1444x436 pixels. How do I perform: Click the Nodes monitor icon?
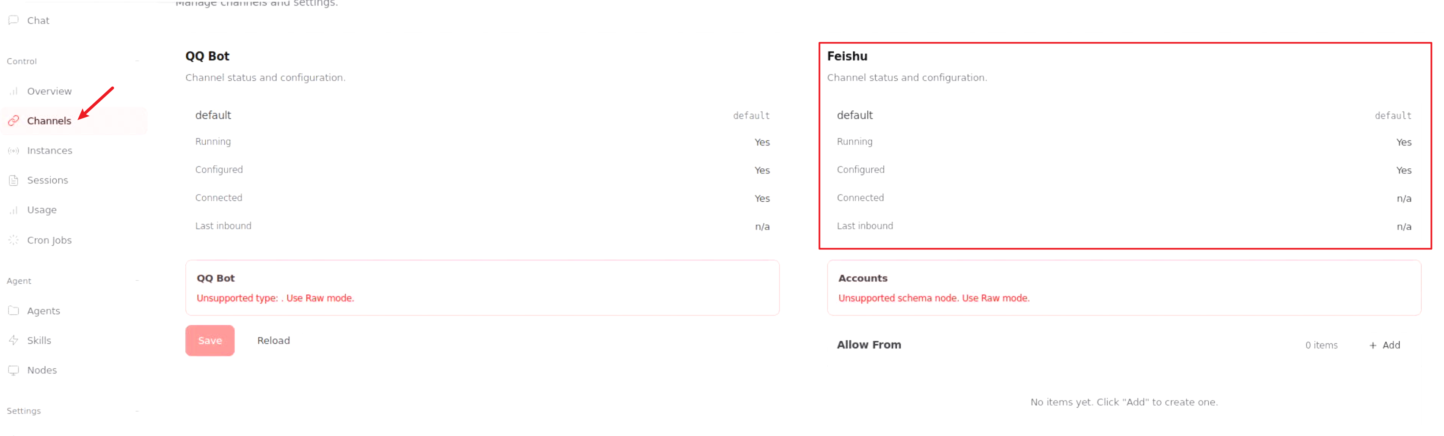pyautogui.click(x=14, y=370)
